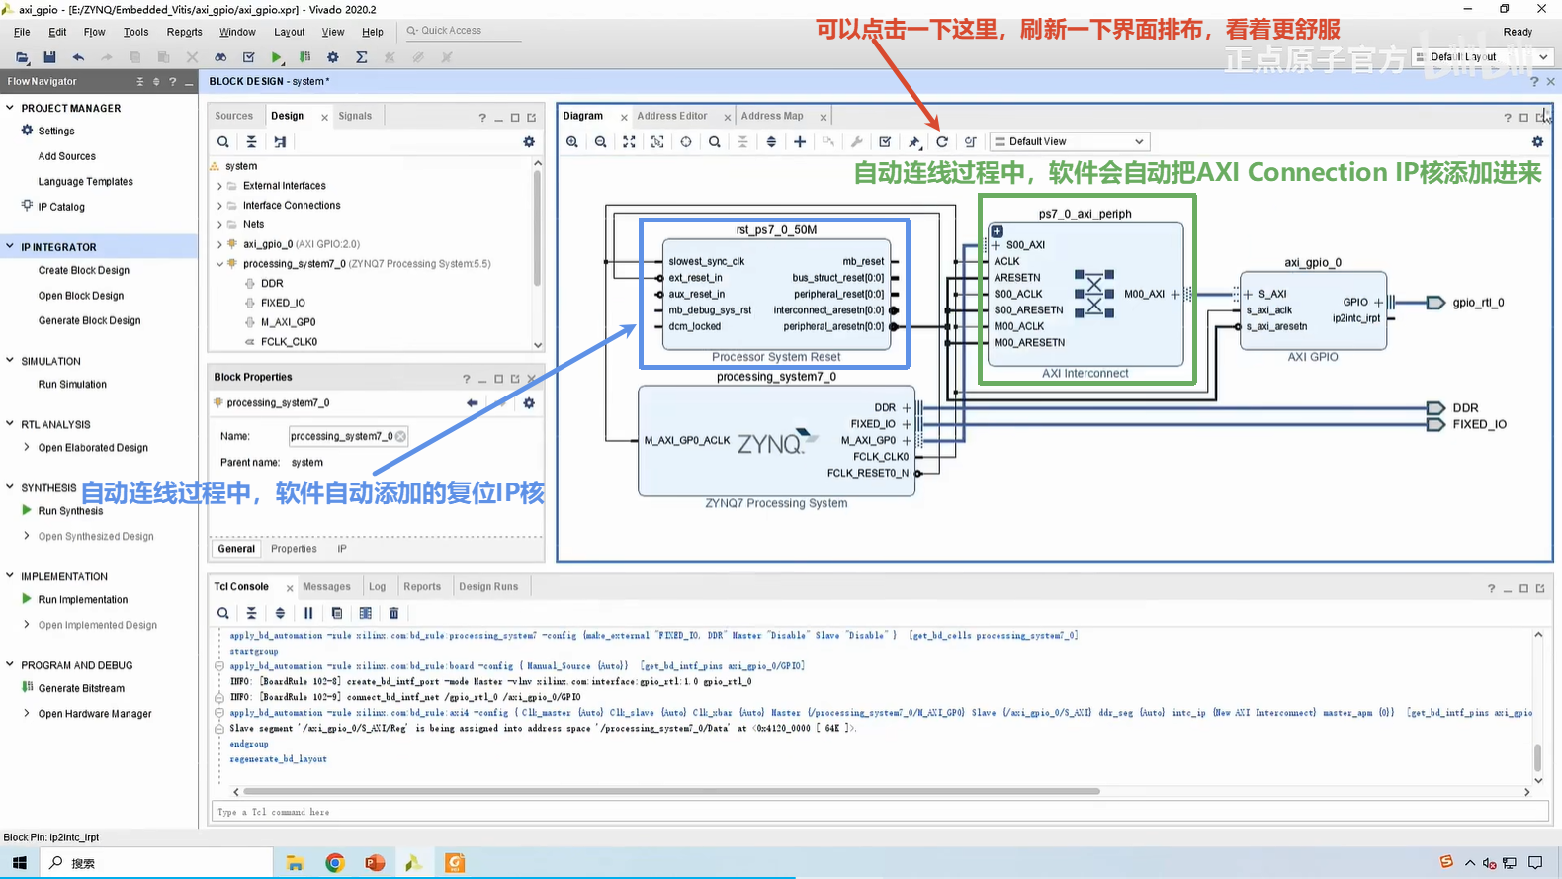
Task: Click the green Run arrow in the main toolbar
Action: pyautogui.click(x=277, y=57)
